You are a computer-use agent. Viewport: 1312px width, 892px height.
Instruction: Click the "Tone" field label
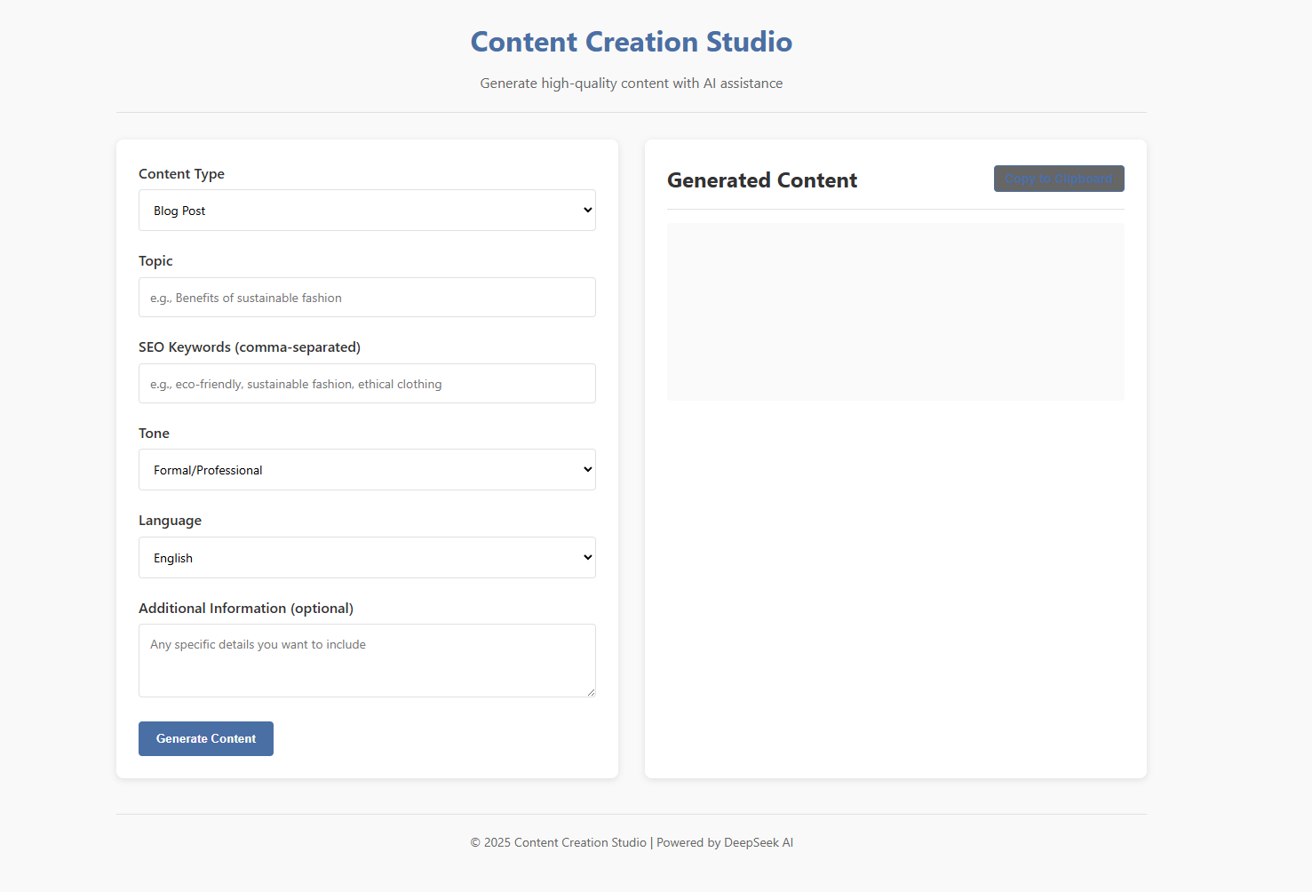pyautogui.click(x=154, y=434)
